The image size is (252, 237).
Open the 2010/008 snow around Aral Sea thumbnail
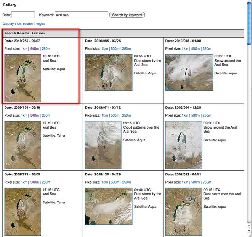(x=189, y=73)
